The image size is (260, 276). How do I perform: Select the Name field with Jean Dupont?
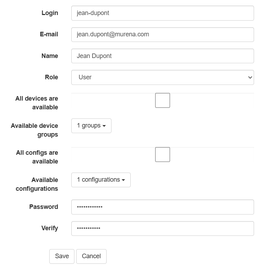162,56
